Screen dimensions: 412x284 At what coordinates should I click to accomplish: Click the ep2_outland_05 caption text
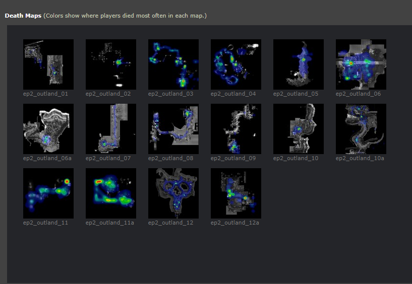pos(296,94)
